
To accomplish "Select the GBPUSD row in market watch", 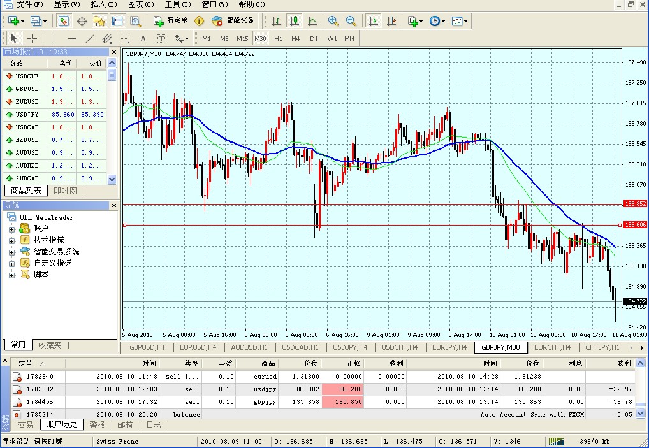I will (55, 89).
